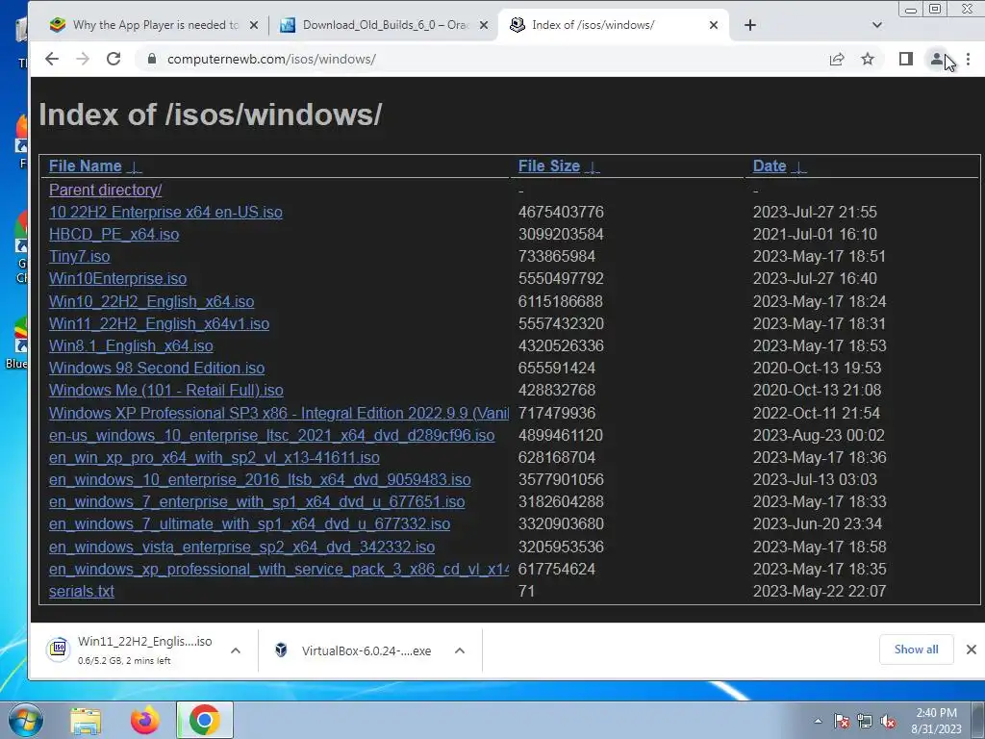Open the Chrome side panel
Viewport: 985px width, 739px height.
pyautogui.click(x=905, y=59)
